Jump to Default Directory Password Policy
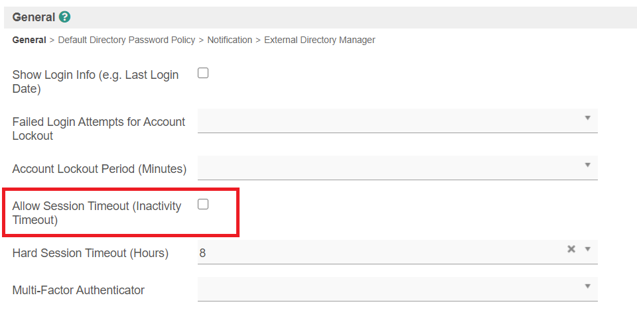637x328 pixels. [x=127, y=40]
